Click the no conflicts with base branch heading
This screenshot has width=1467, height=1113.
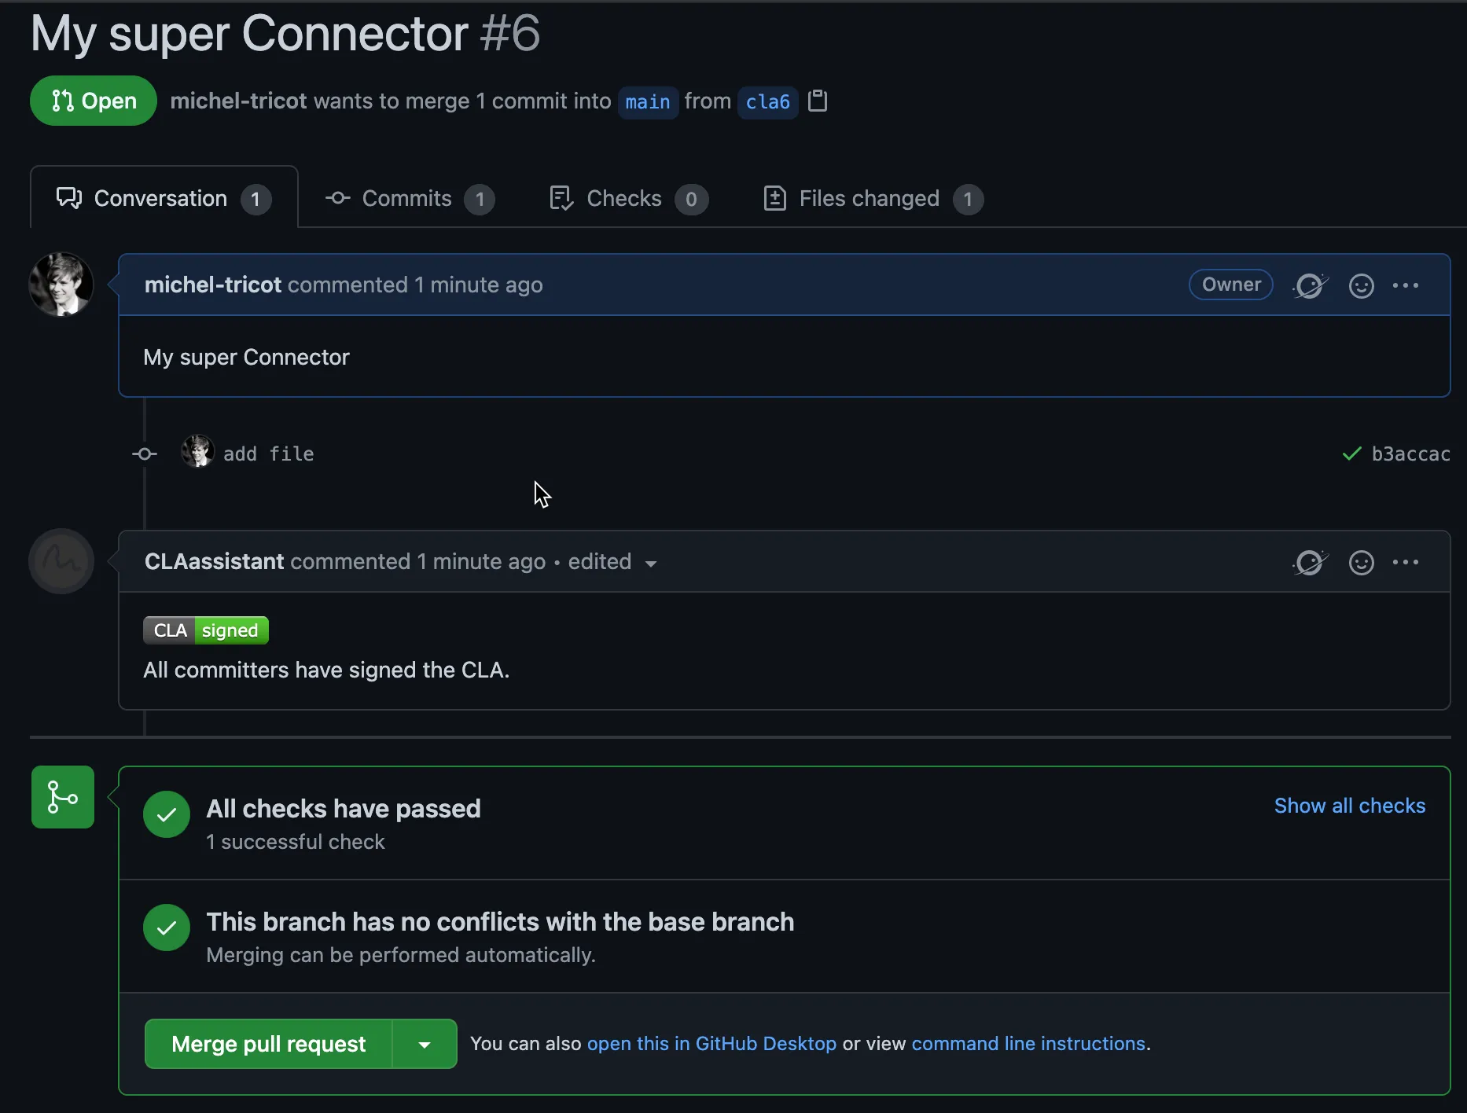(x=500, y=921)
